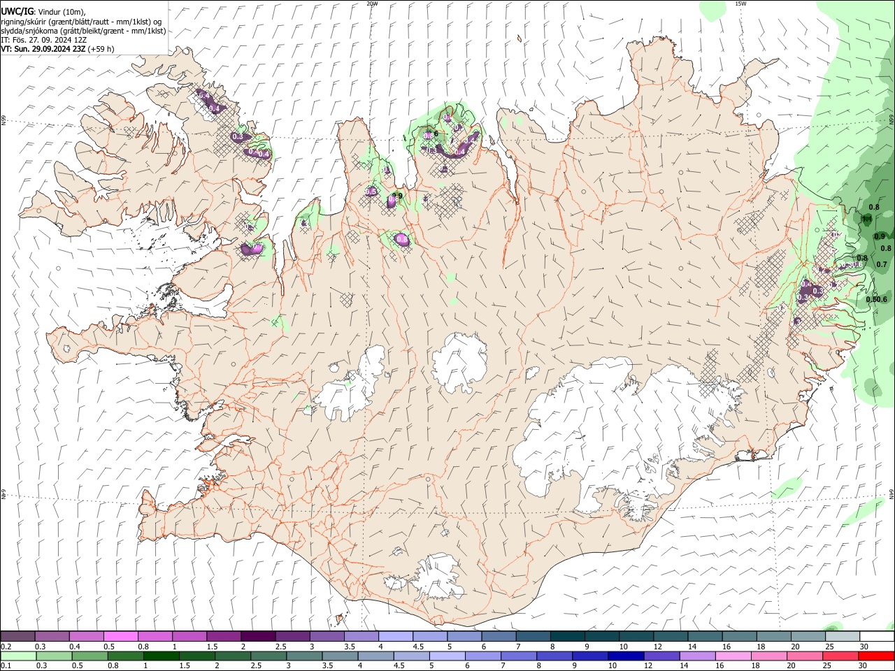Click the pale green 0.1 rain legend swatch
The width and height of the screenshot is (895, 671).
pos(18,656)
